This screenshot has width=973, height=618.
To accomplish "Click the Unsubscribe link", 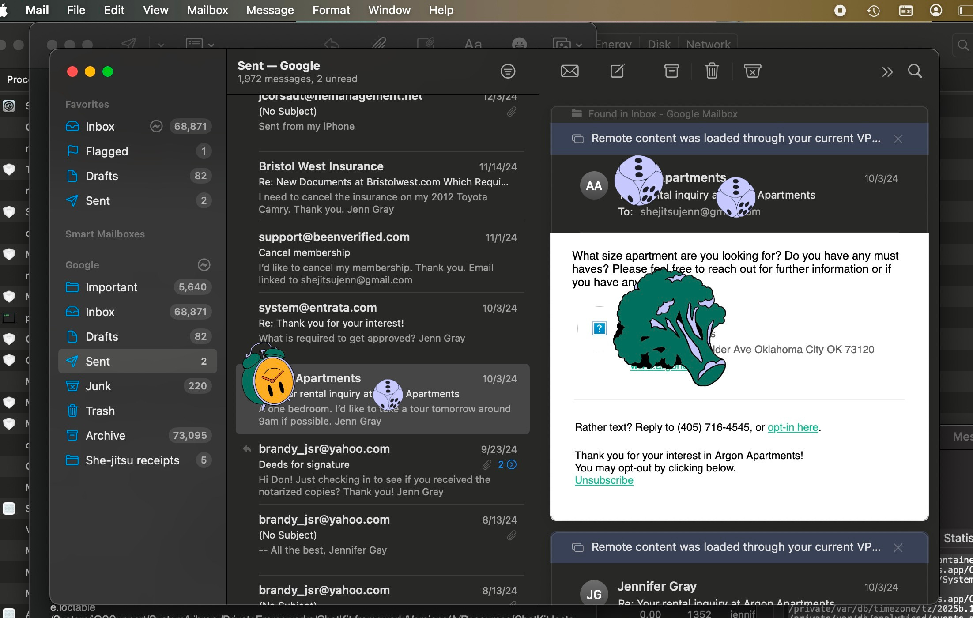I will click(x=603, y=480).
